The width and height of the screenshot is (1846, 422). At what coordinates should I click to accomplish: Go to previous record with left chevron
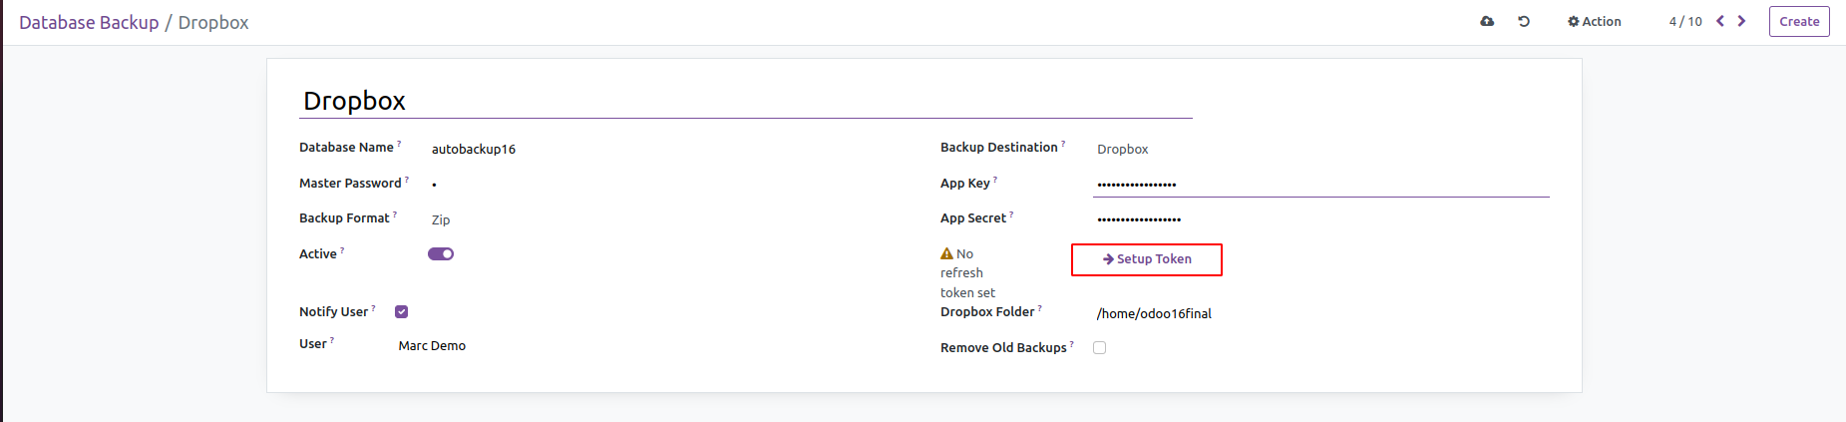(1720, 21)
